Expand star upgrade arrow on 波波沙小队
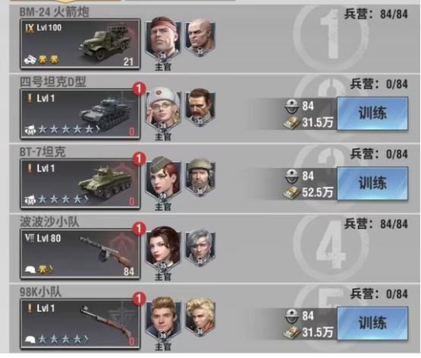Image resolution: width=421 pixels, height=358 pixels. click(x=51, y=269)
